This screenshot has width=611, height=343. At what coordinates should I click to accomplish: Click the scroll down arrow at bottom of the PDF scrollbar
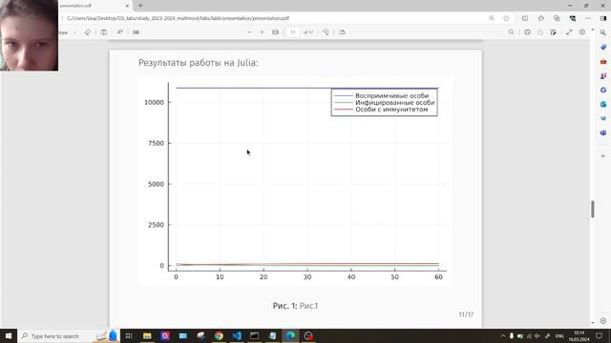pyautogui.click(x=593, y=323)
